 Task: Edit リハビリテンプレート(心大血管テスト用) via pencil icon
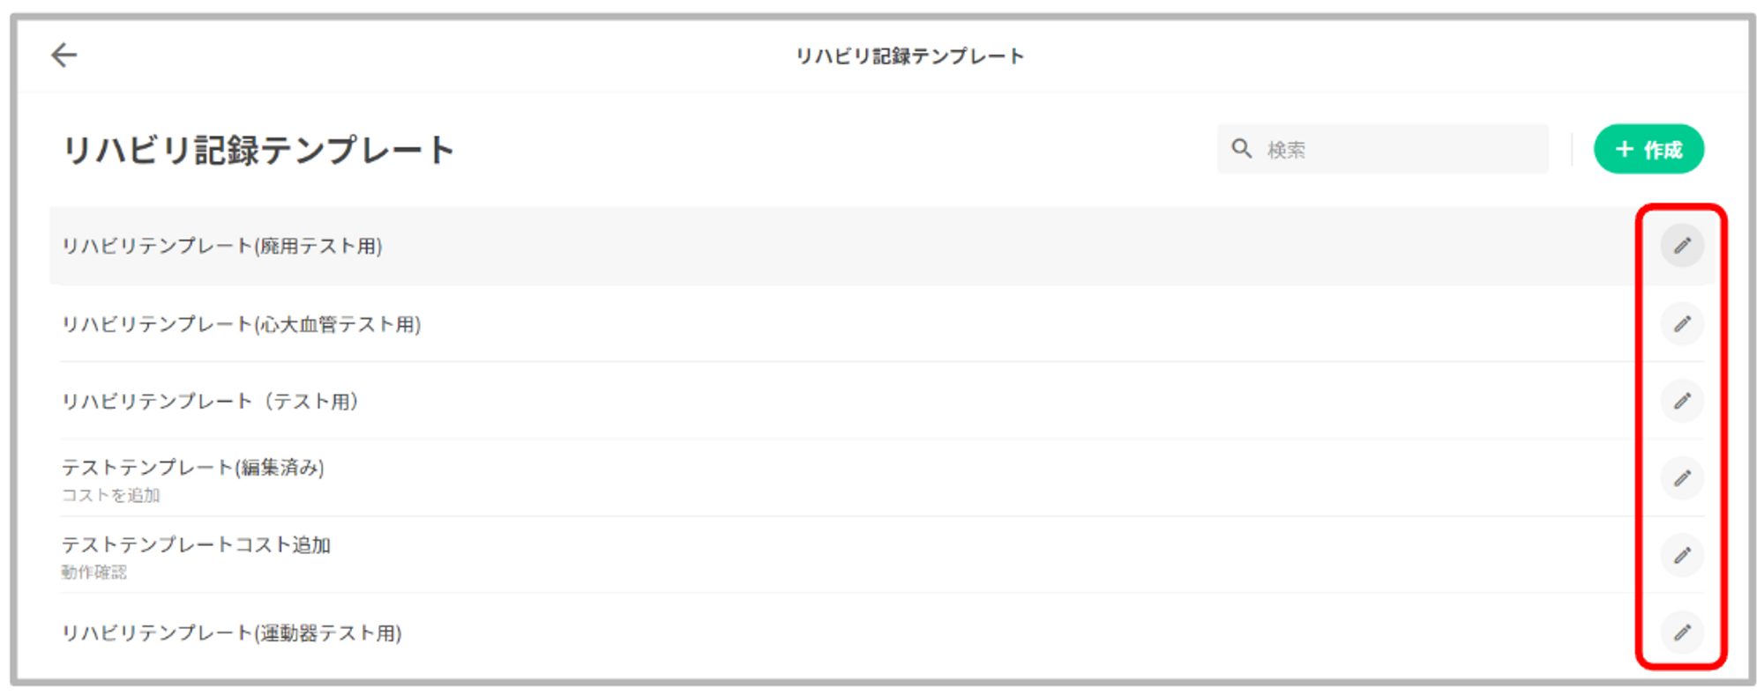(1682, 324)
